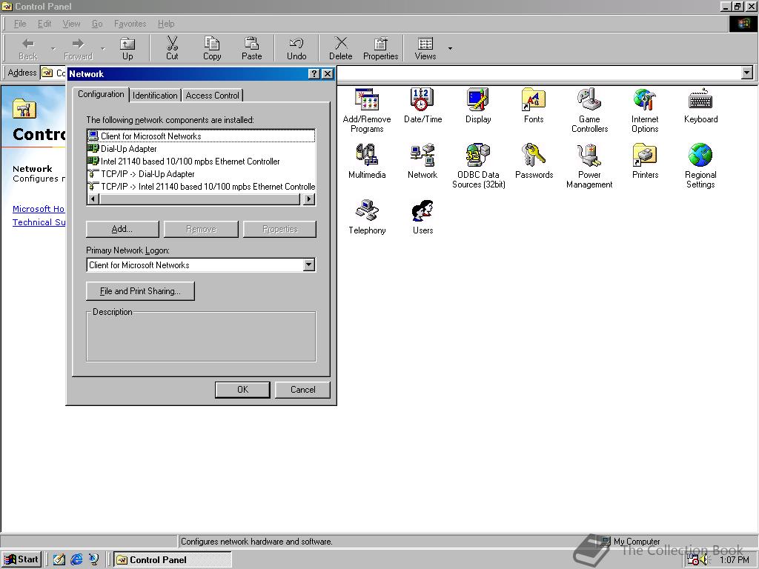Open the Multimedia icon
This screenshot has width=759, height=569.
coord(366,162)
